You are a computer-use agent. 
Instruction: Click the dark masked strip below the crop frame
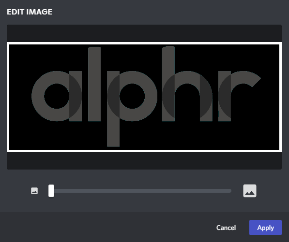[144, 161]
